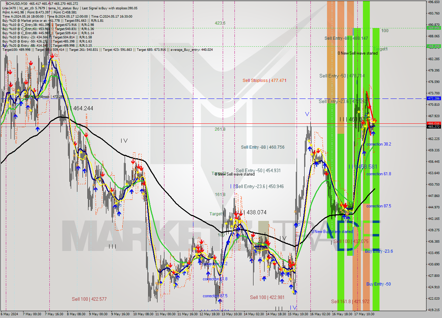This screenshot has height=318, width=442.
Task: Click the 6 May 2024 date label
Action: 9,314
